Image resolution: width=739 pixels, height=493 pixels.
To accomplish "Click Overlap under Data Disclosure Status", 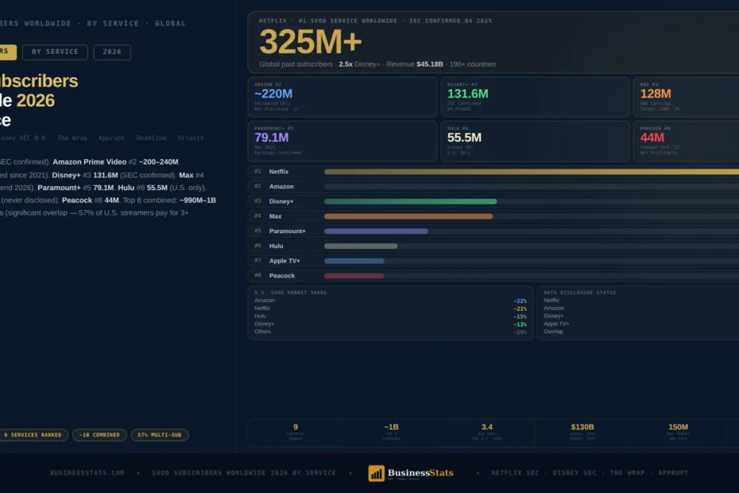I will click(x=553, y=332).
